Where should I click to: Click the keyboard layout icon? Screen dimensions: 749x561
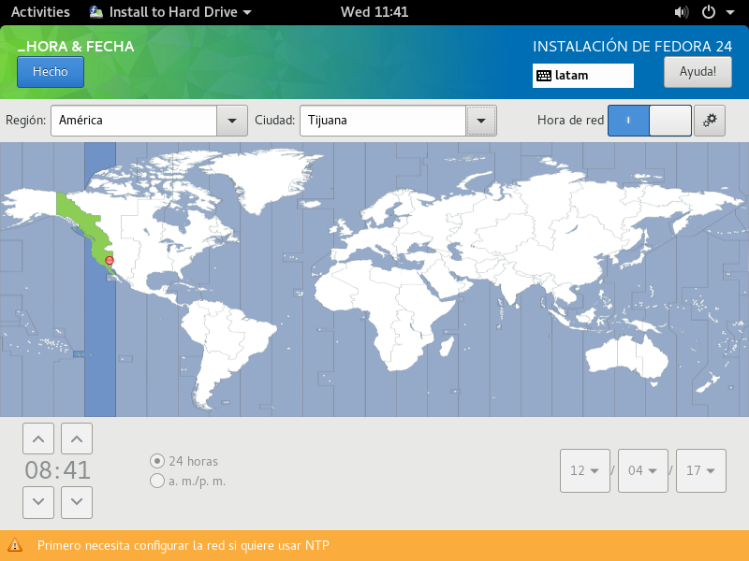544,76
